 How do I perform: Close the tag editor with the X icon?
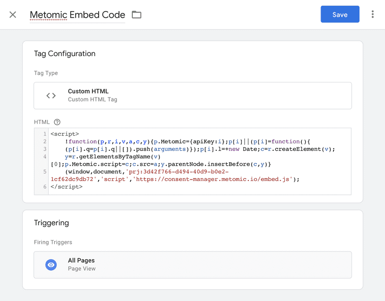pos(13,15)
